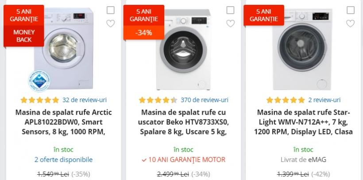363x180 pixels.
Task: Click heart icon on Beko washer-dryer
Action: click(x=230, y=23)
